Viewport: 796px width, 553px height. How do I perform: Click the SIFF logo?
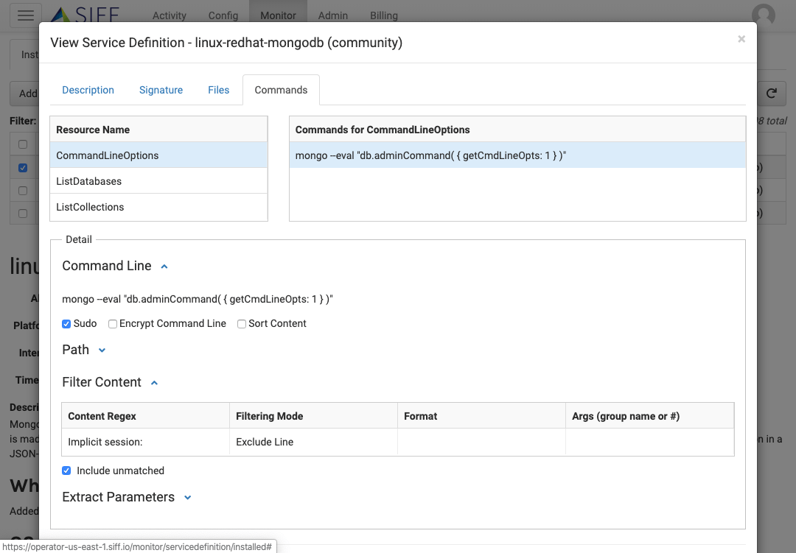85,15
